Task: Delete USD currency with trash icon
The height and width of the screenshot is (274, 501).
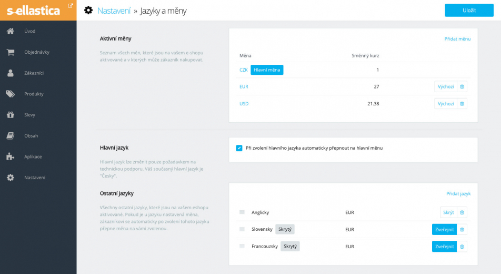Action: coord(462,104)
